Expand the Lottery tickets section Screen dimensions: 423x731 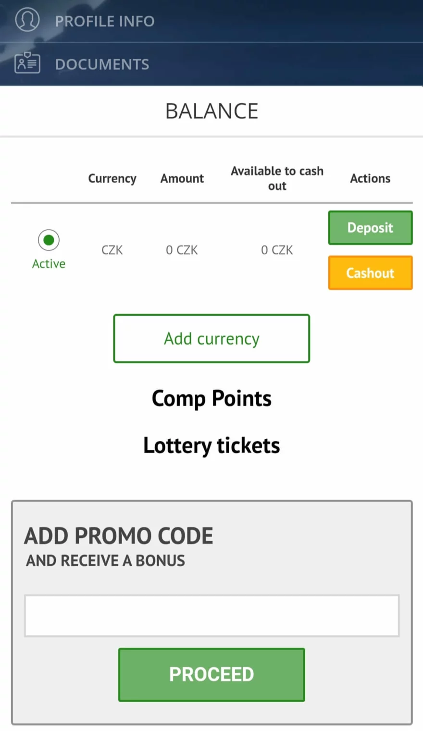click(211, 446)
